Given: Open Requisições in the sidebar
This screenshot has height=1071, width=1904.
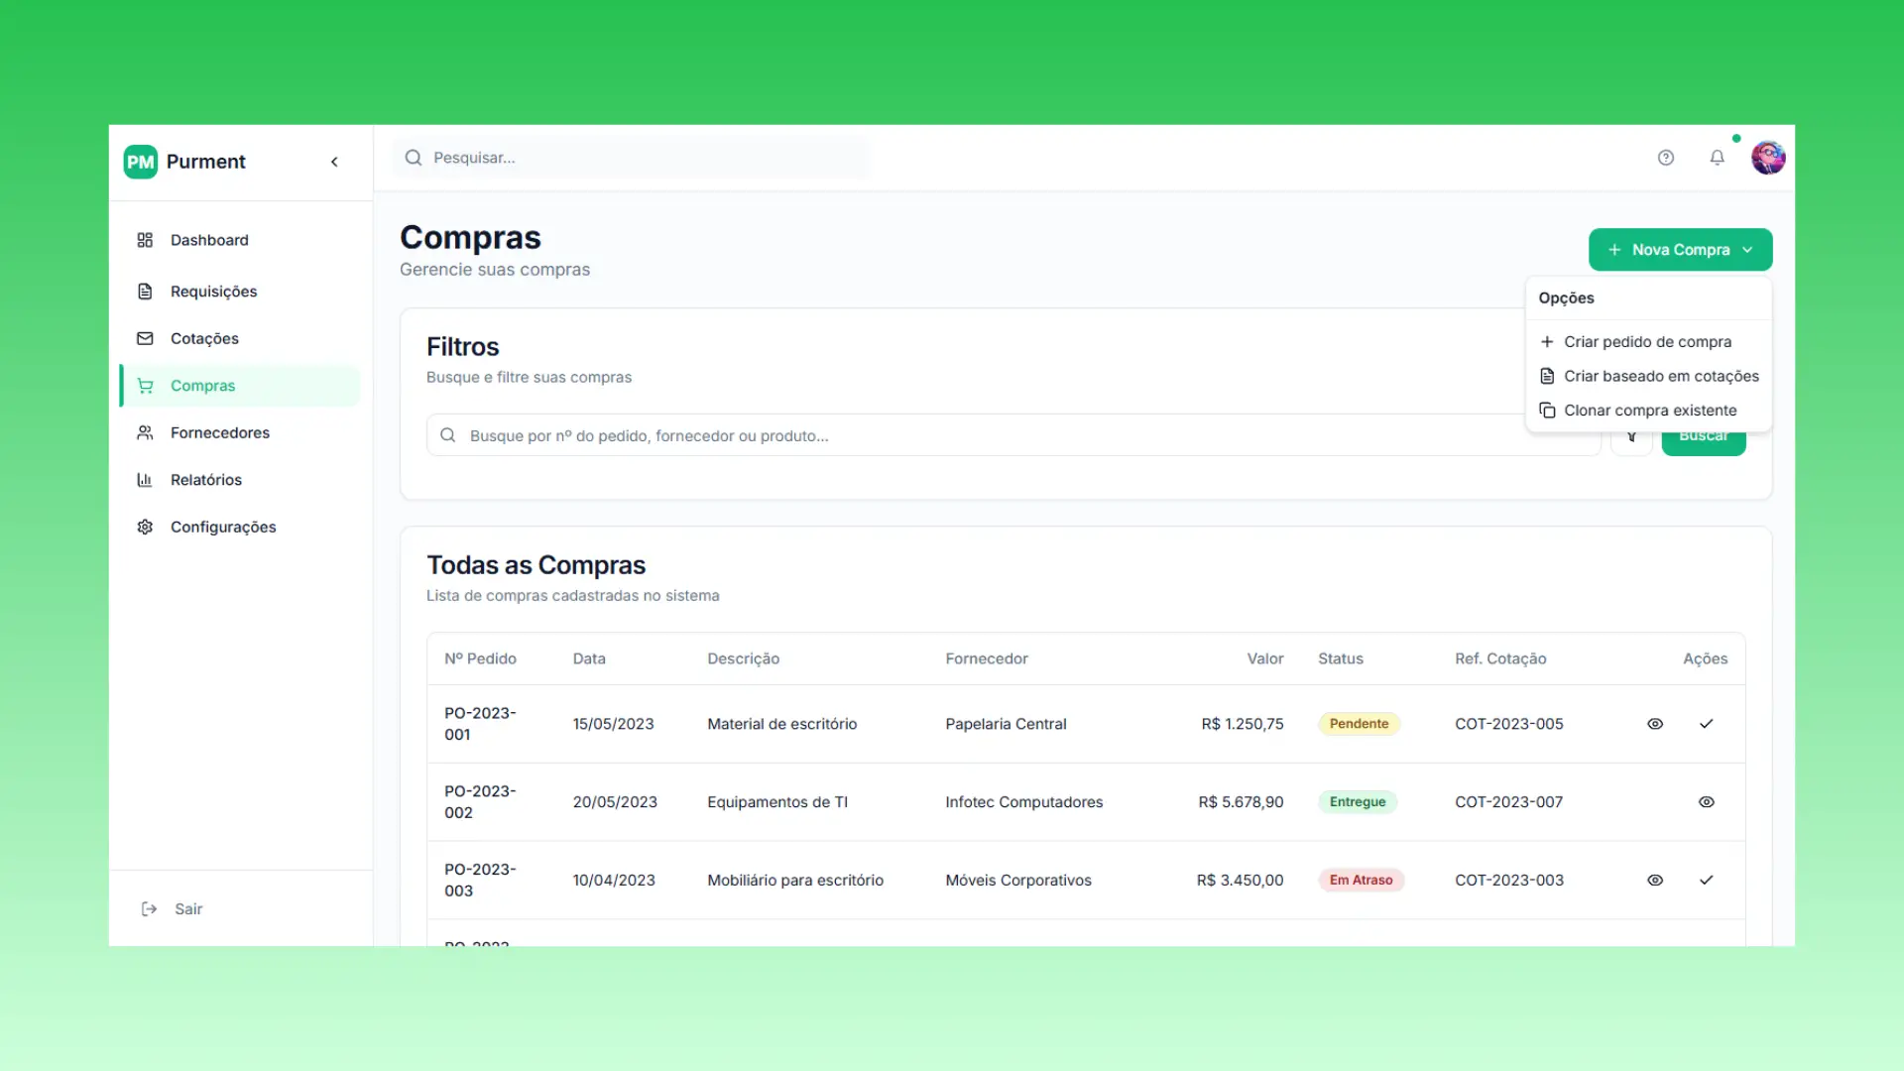Looking at the screenshot, I should (240, 292).
